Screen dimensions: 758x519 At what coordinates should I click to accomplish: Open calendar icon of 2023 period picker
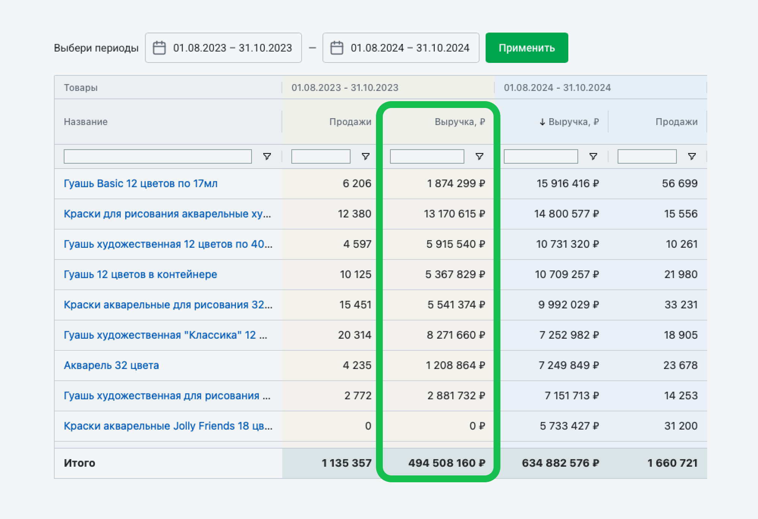(159, 48)
